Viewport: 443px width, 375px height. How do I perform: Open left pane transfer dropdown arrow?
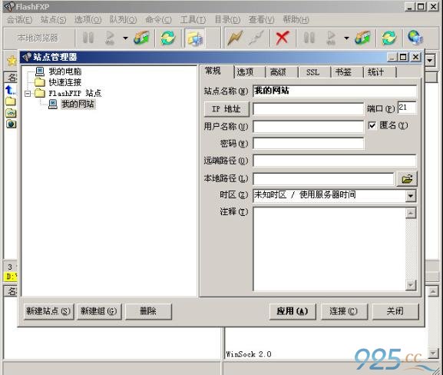125,38
